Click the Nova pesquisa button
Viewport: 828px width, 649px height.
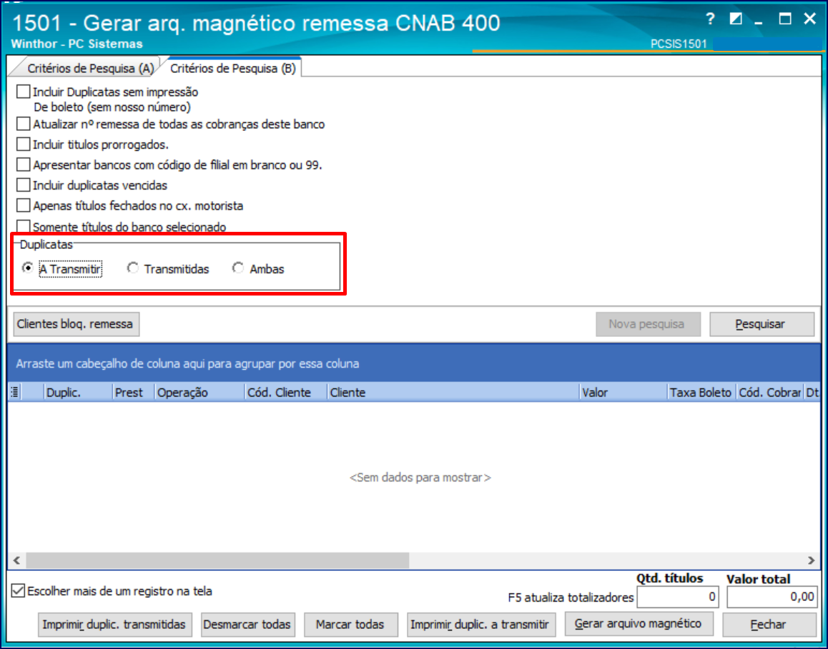648,324
